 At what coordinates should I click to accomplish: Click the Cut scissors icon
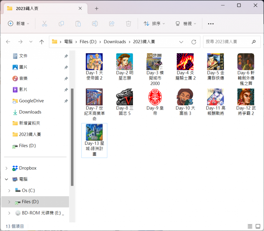[x=44, y=24]
